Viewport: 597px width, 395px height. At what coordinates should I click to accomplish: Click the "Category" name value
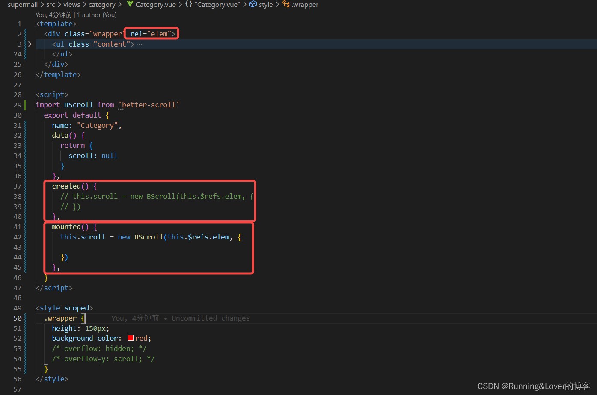click(x=97, y=125)
